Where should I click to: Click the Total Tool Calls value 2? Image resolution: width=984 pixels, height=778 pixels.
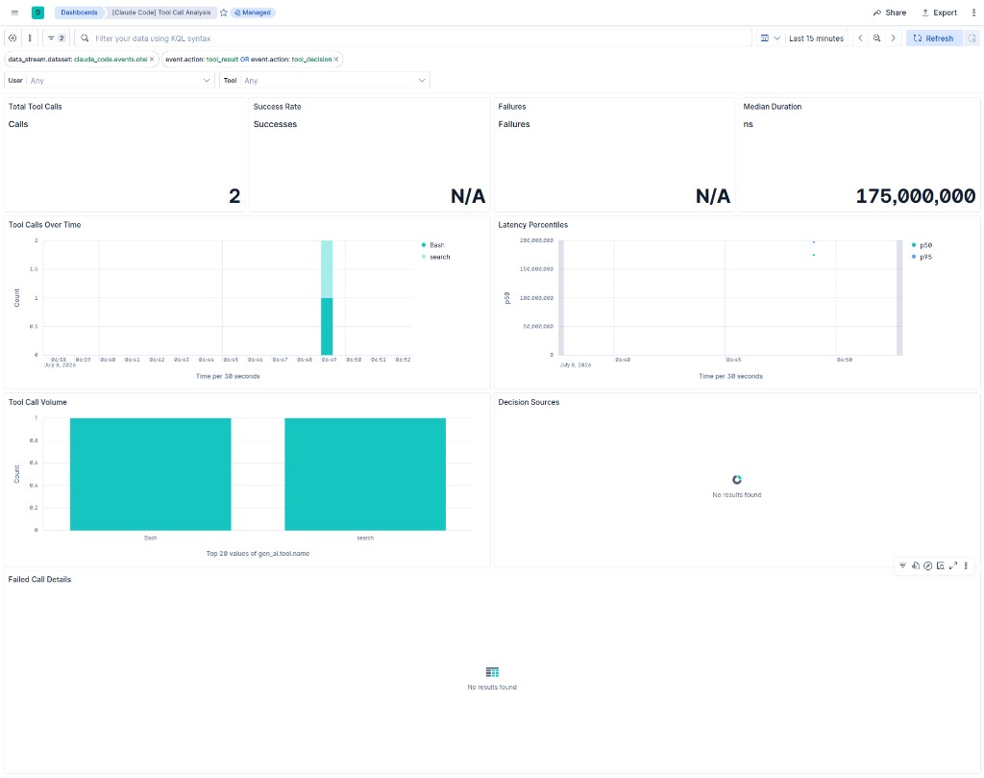coord(234,196)
